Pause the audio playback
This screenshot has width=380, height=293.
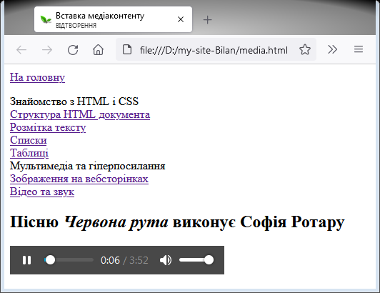click(x=26, y=260)
